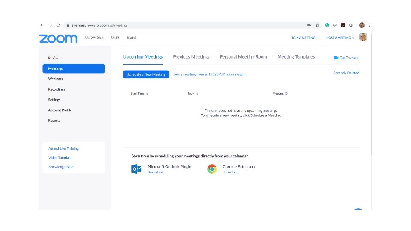Image resolution: width=411 pixels, height=231 pixels.
Task: Click Get Training link
Action: click(x=348, y=58)
